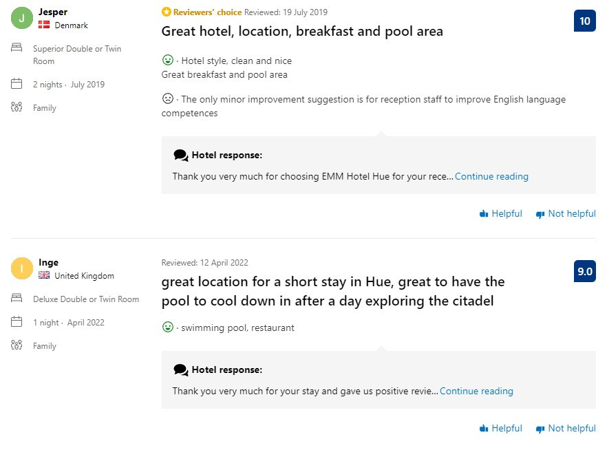Expand hotel response to Inge via Continue reading

point(476,392)
